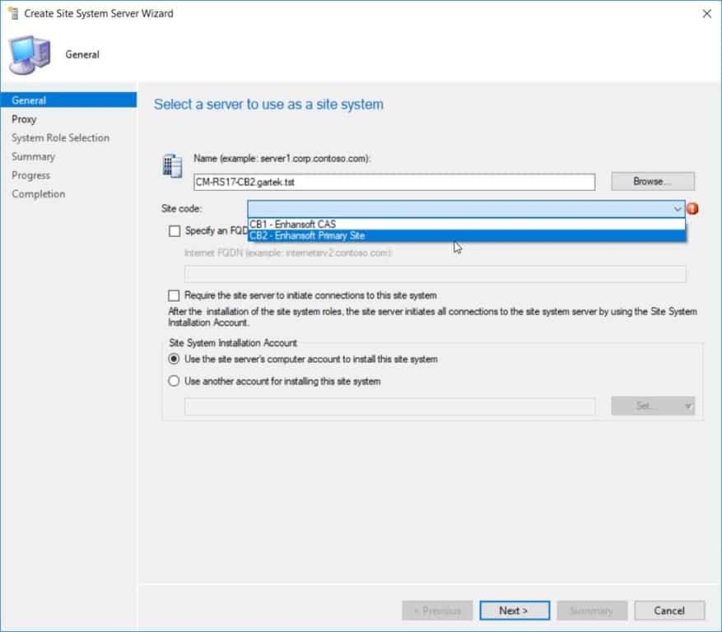Open the System Role Selection step

(60, 137)
